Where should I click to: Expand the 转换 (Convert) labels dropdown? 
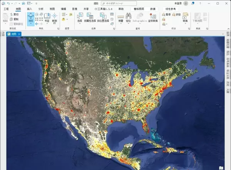(x=185, y=24)
